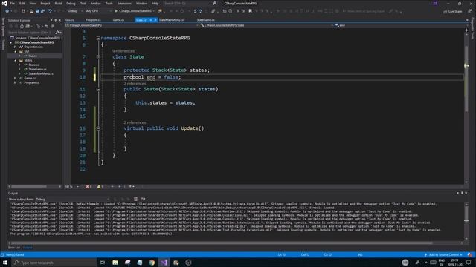Click the Undo toolbar icon
Screen dimensions: 476x267
coord(50,11)
